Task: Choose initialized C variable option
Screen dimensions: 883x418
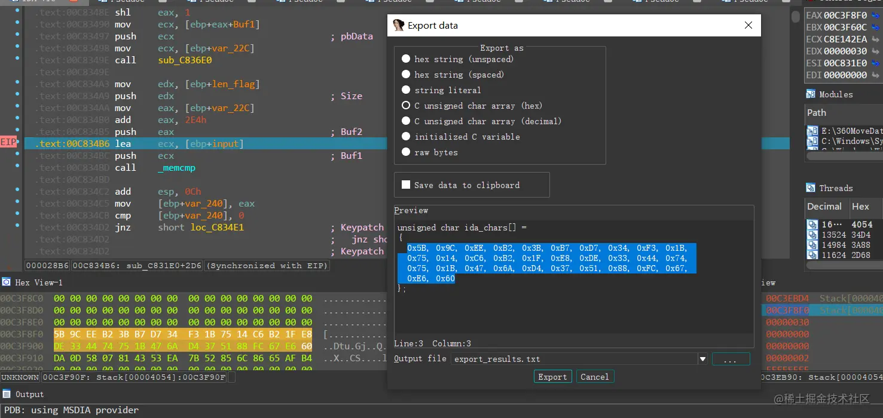Action: pos(406,137)
